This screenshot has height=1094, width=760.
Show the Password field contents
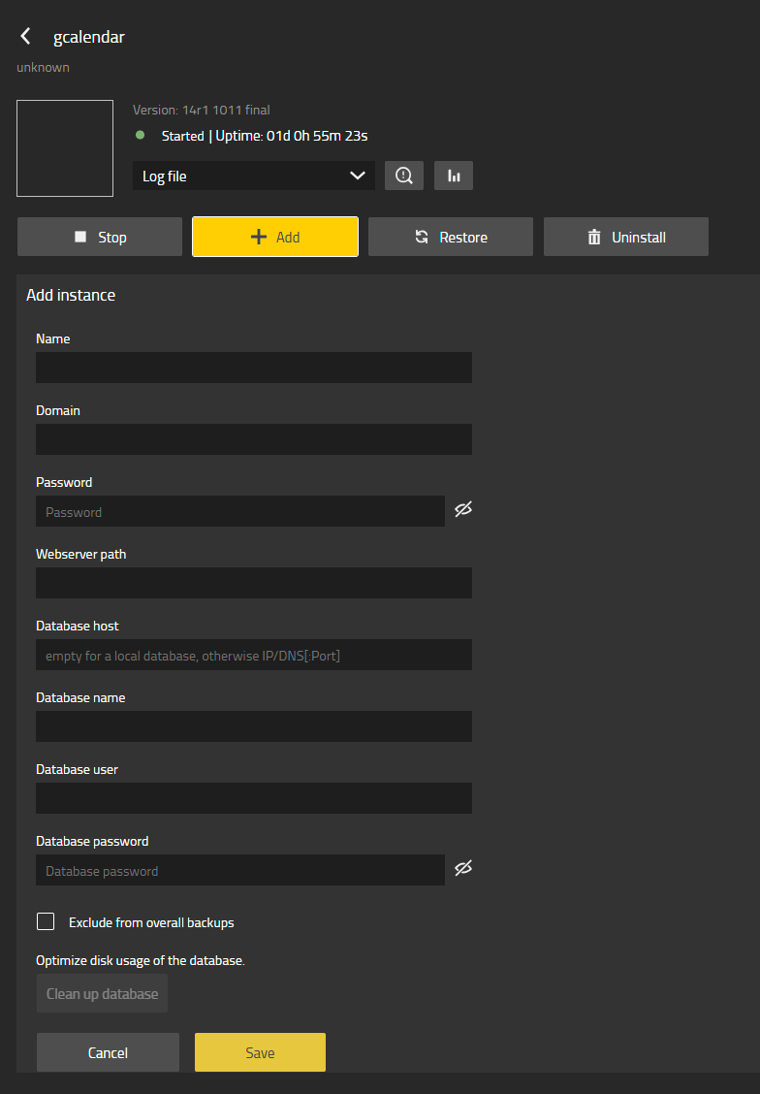point(463,510)
